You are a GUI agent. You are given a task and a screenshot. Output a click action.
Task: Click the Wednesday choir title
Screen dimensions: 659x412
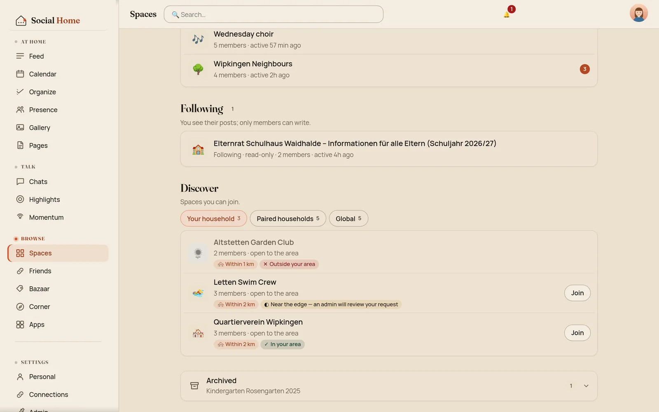243,34
